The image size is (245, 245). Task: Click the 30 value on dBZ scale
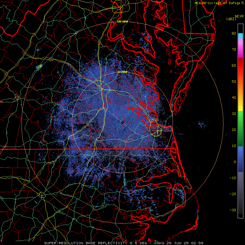point(234,114)
